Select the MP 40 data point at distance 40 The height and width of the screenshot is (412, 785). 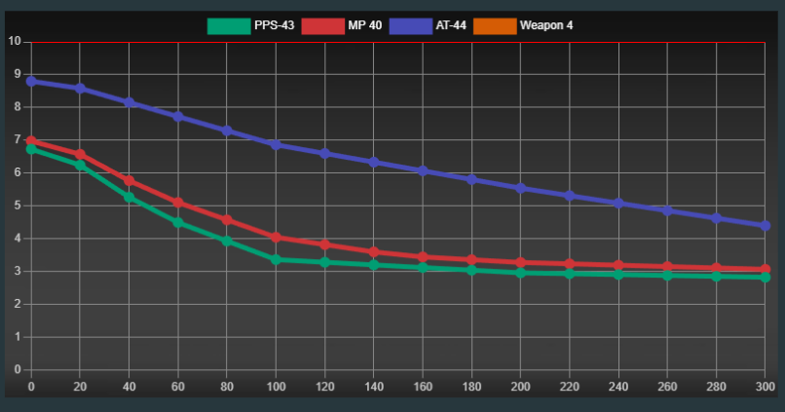click(129, 181)
